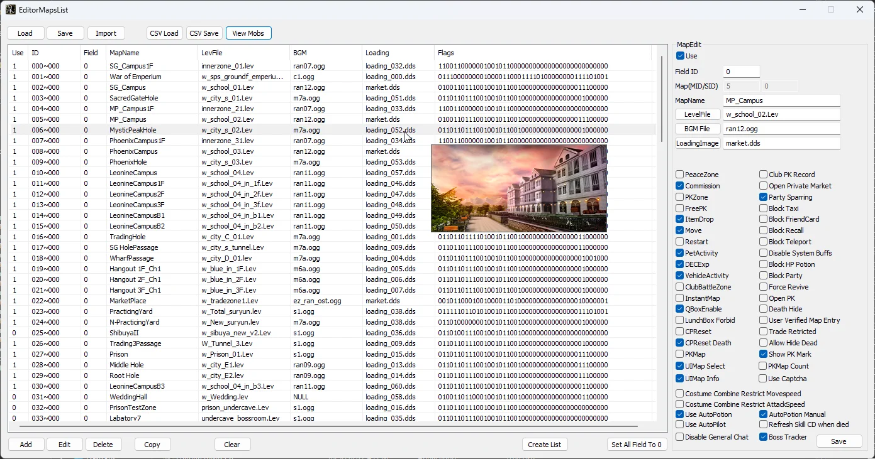
Task: Select the MarketPlace map row
Action: click(332, 301)
